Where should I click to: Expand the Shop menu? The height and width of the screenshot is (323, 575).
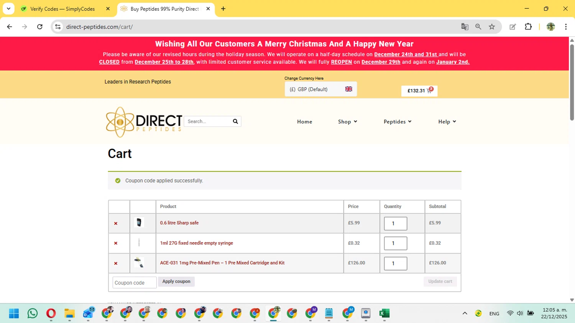pos(347,122)
